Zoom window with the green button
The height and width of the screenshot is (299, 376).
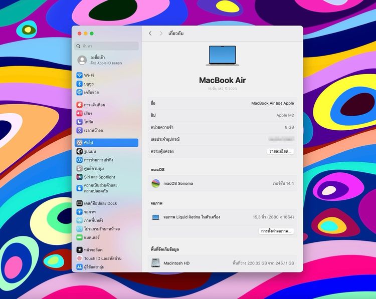tap(92, 34)
